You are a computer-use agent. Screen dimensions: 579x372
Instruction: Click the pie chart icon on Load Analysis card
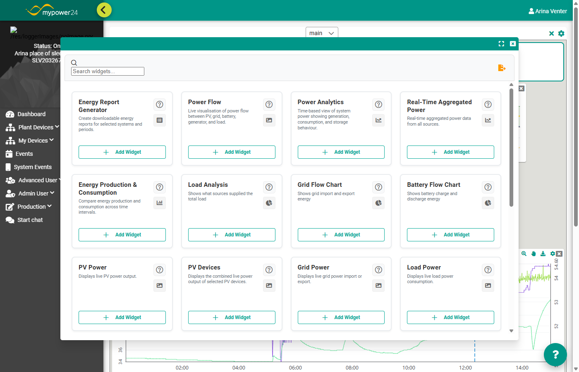pos(269,203)
